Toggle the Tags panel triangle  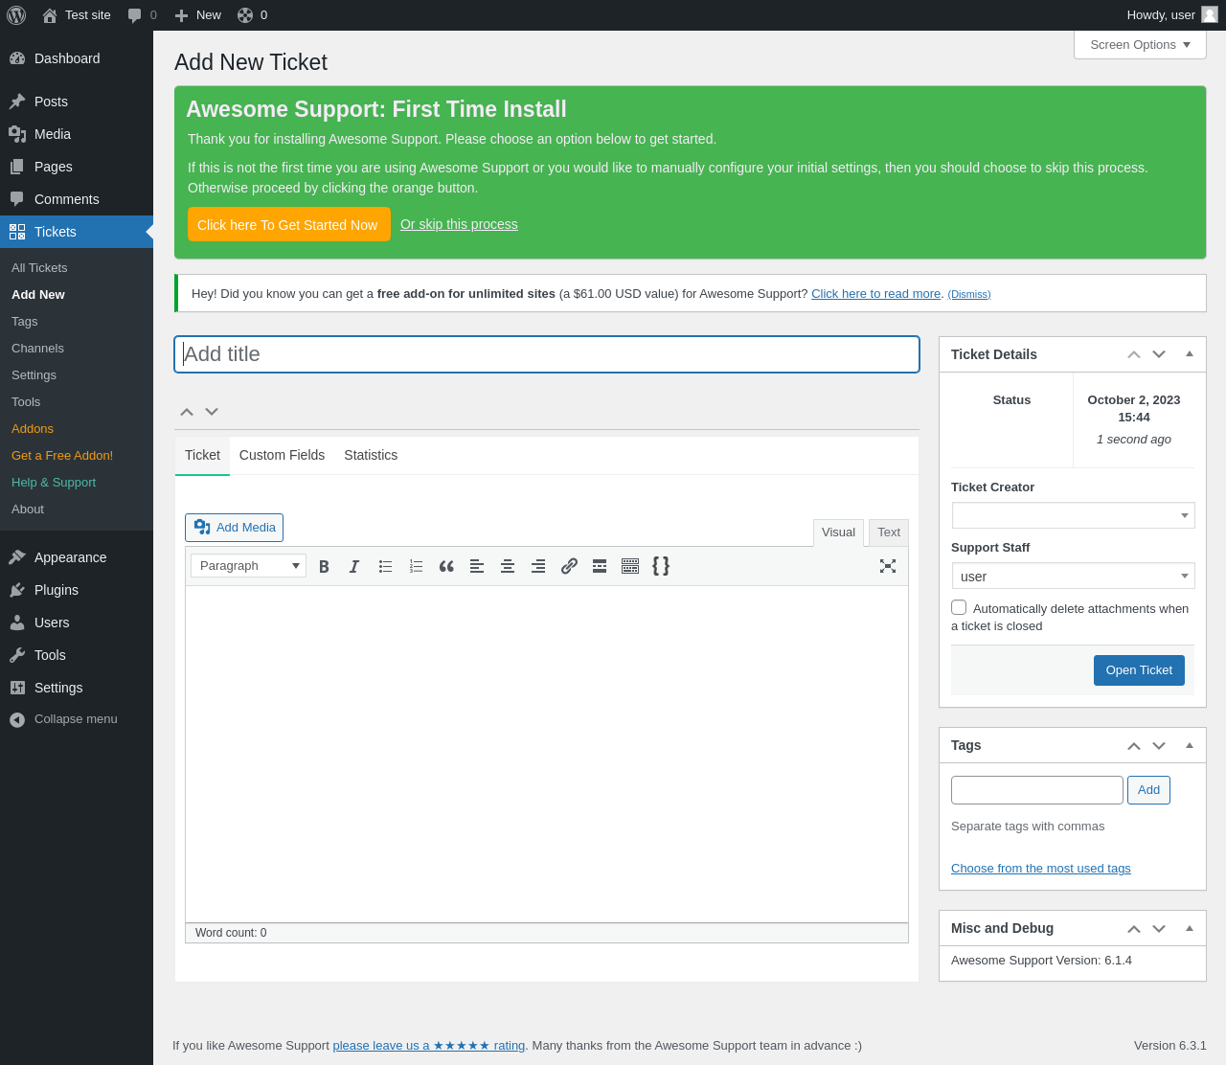(1190, 745)
